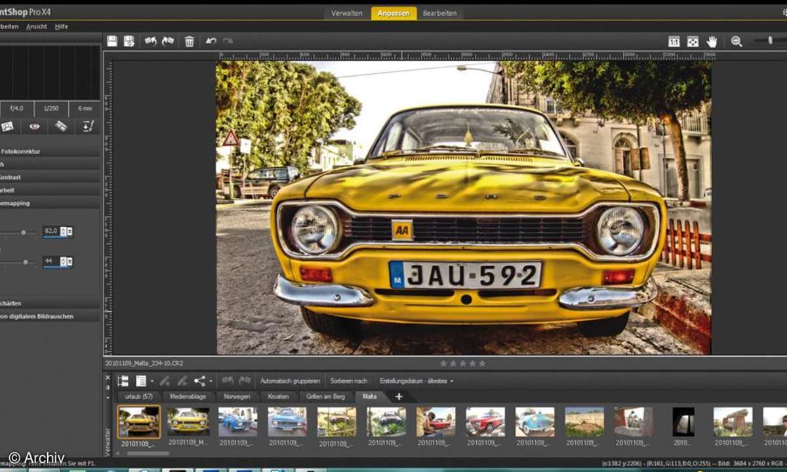Click the organizer list view icon
Viewport: 787px width, 472px height.
click(x=140, y=381)
